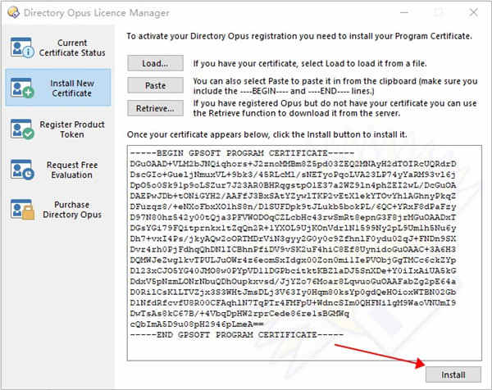Screen dimensions: 492x390
Task: Click the Directory Opus title bar icon
Action: click(13, 12)
